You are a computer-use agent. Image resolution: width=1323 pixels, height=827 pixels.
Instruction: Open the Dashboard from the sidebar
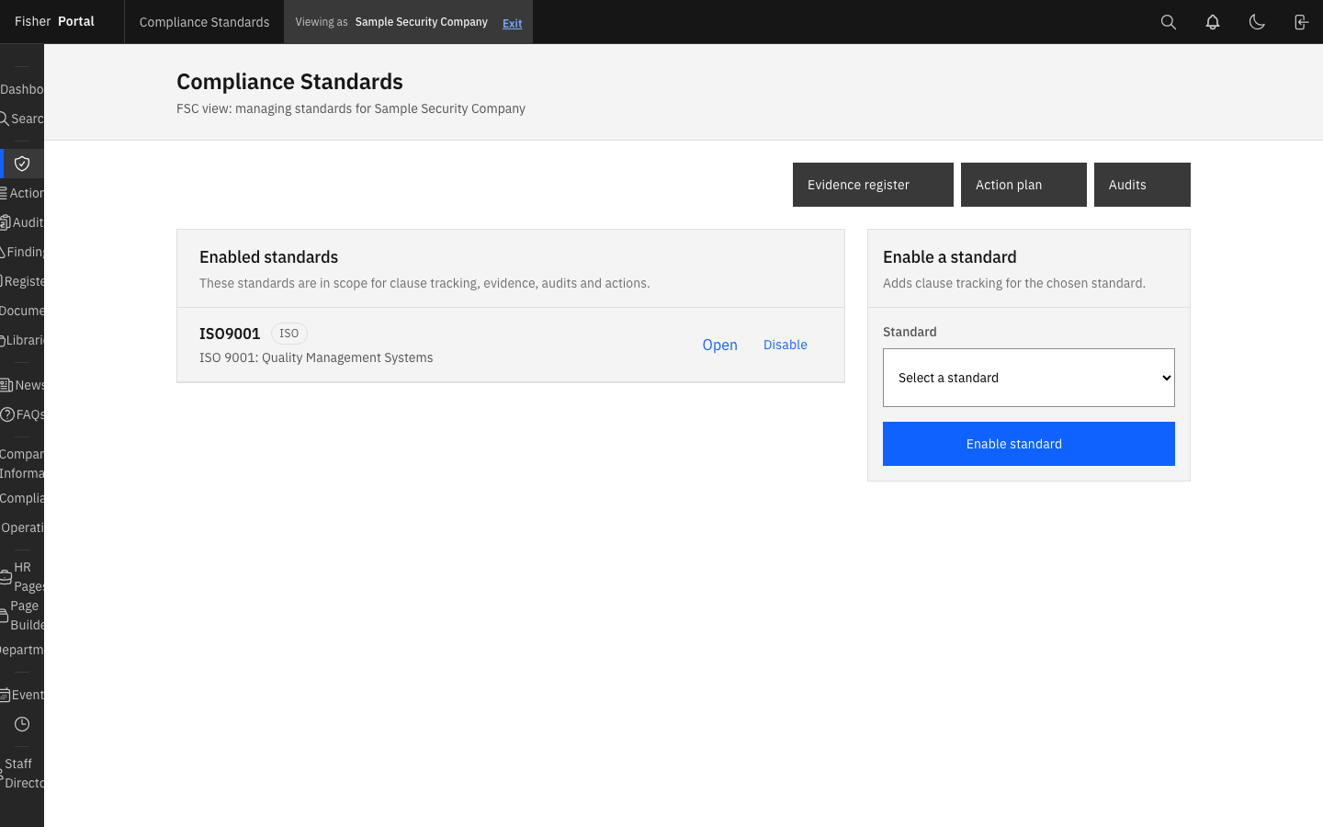(x=20, y=89)
